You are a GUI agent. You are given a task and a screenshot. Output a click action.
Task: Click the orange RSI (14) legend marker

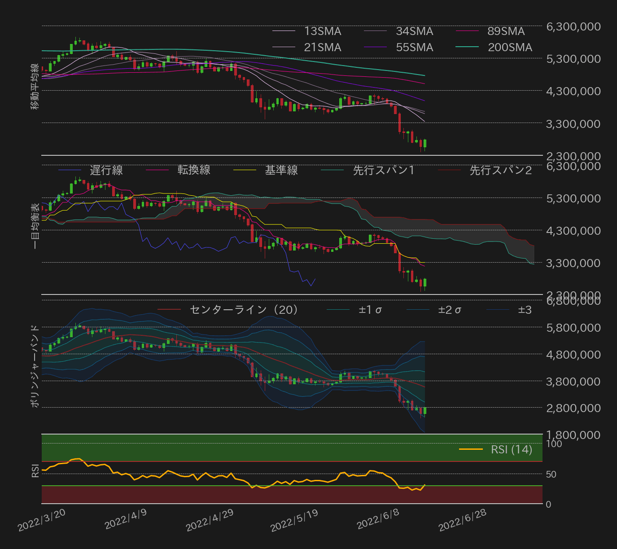tap(470, 449)
